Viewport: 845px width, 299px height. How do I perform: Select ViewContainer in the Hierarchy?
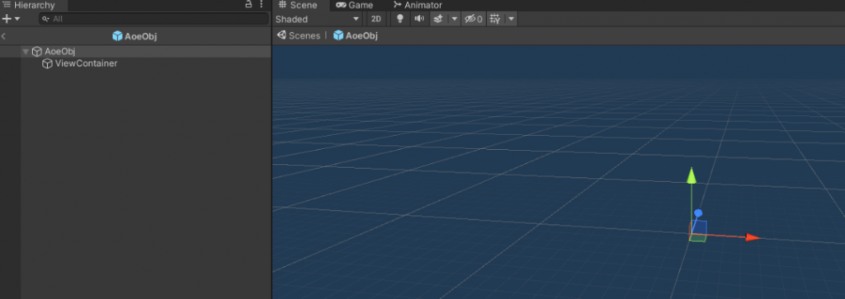86,63
